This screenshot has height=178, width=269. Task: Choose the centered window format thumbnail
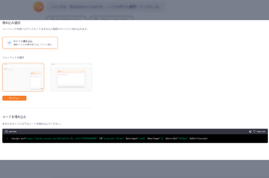tap(71, 77)
